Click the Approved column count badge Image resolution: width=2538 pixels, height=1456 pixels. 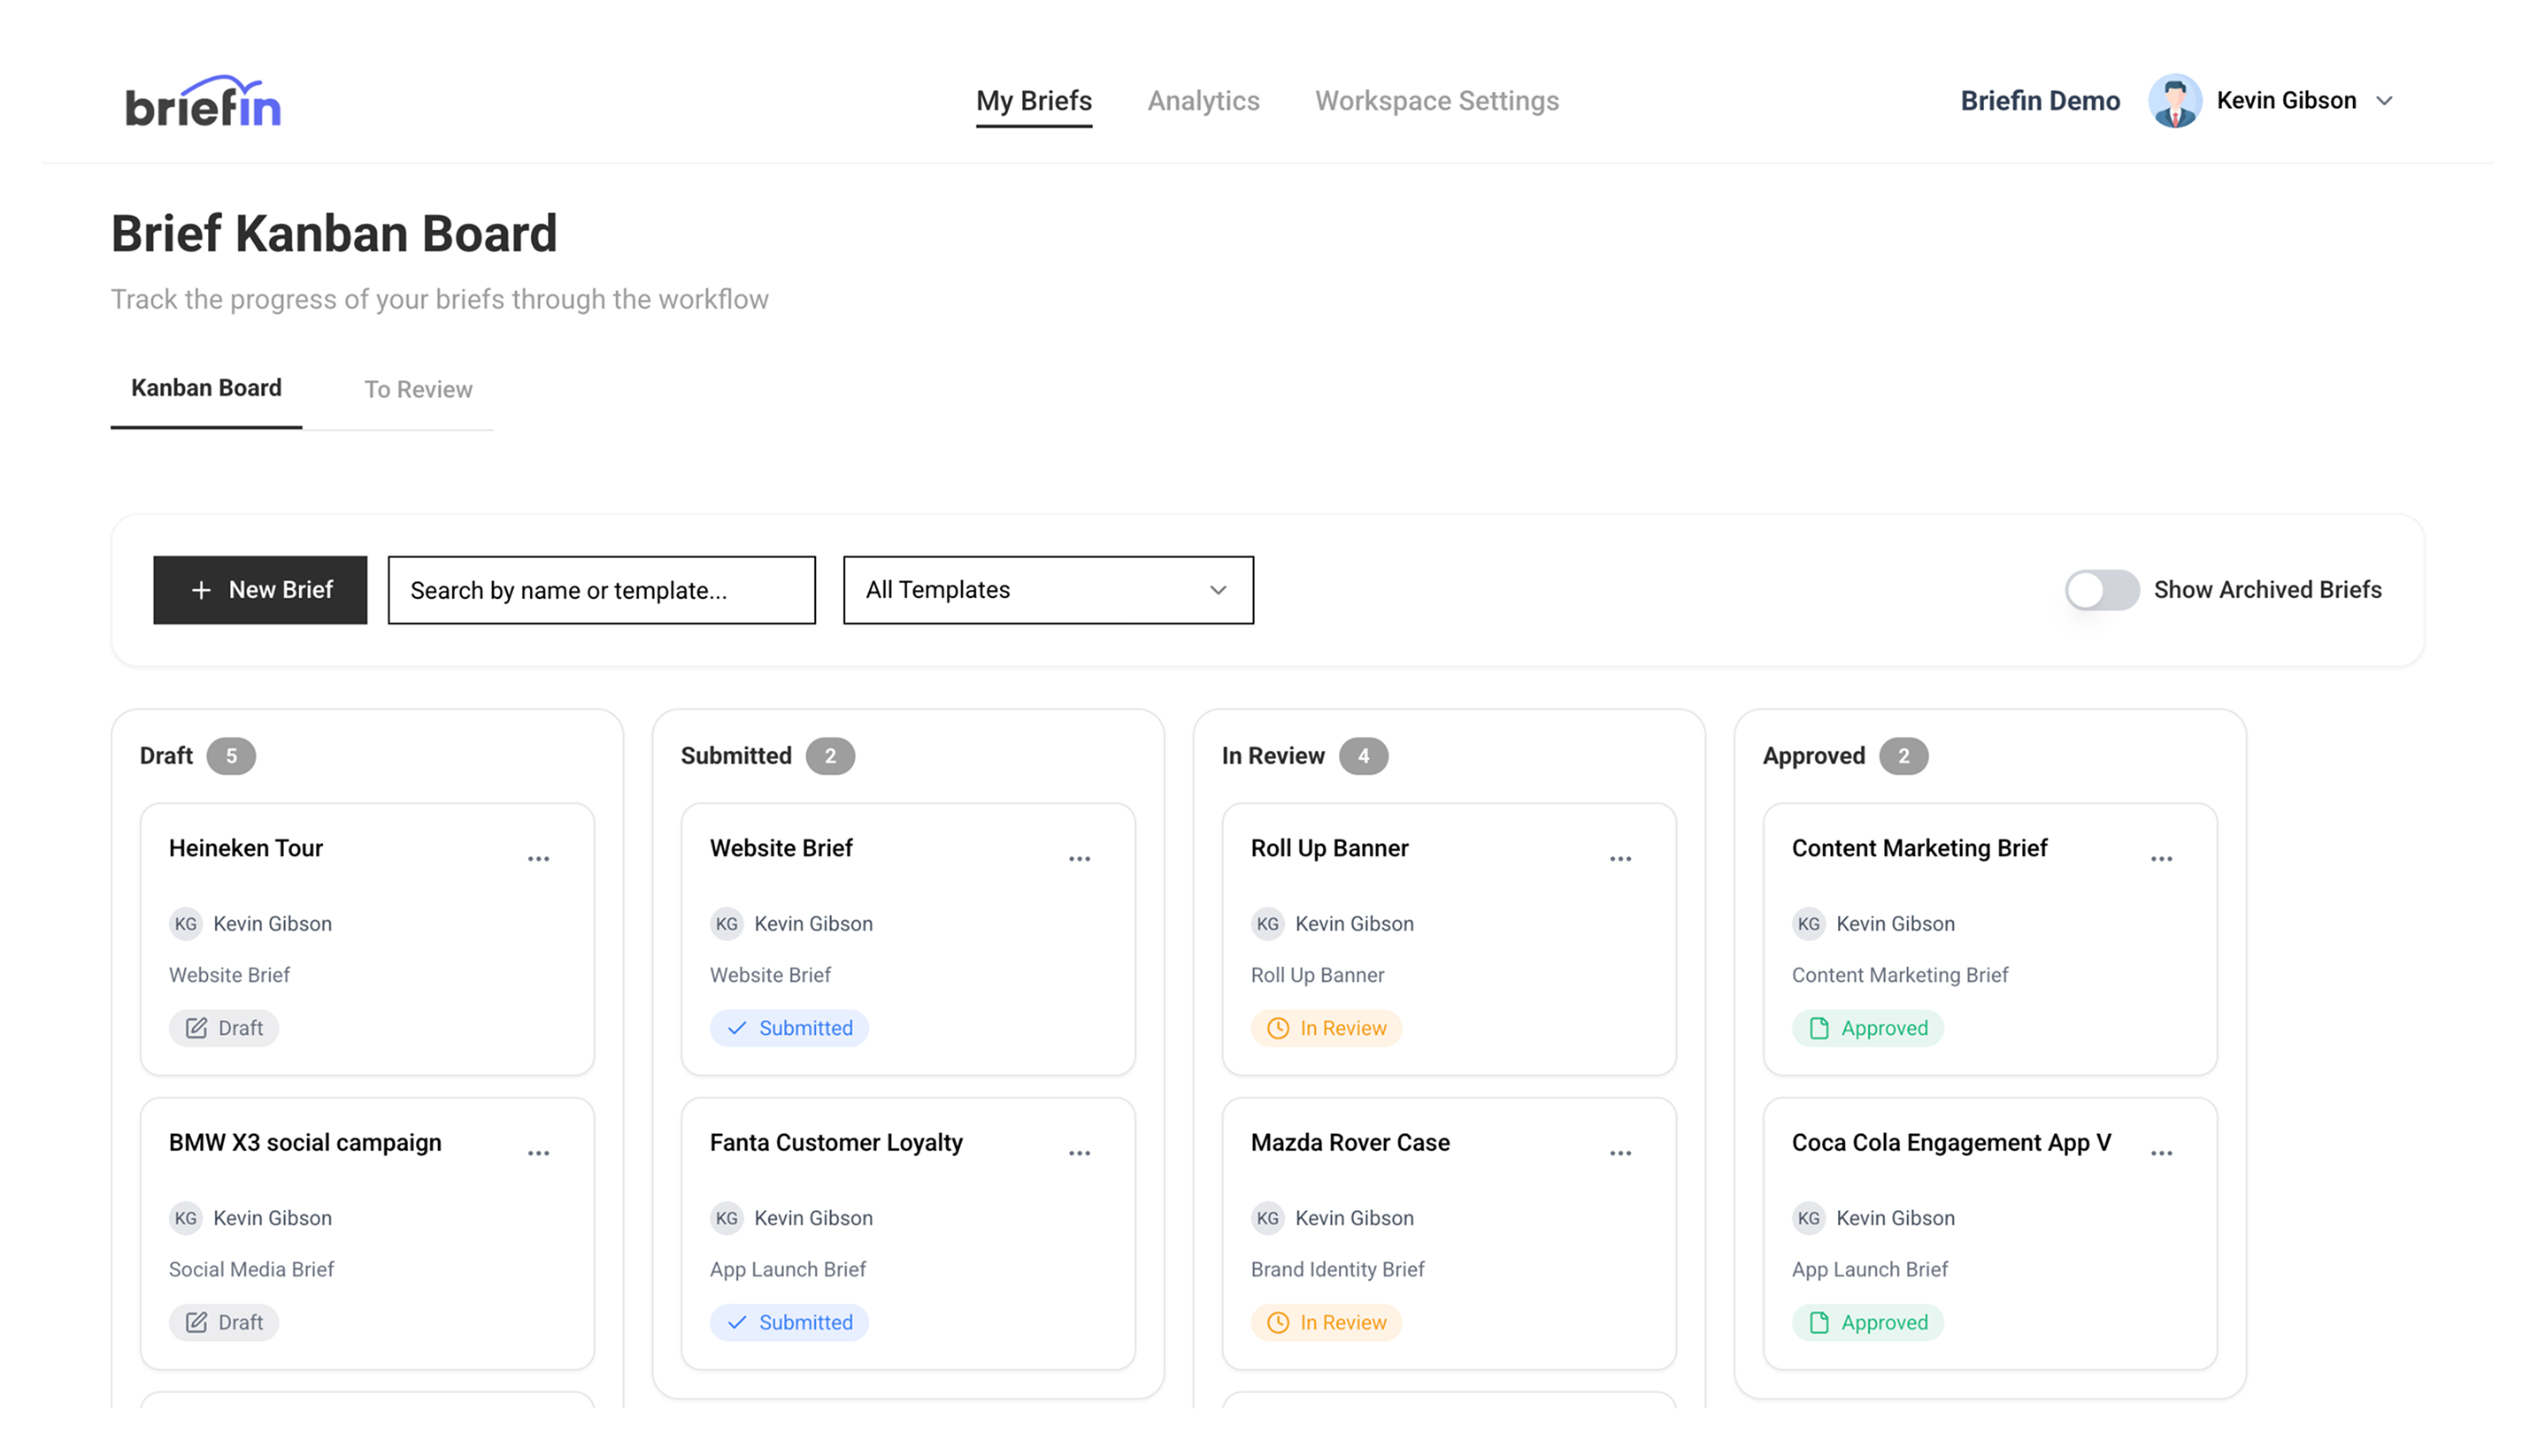pos(1903,756)
